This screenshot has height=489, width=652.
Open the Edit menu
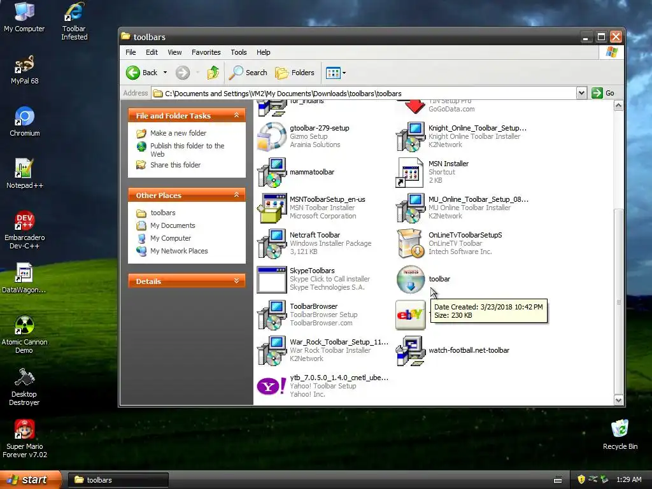pos(152,52)
